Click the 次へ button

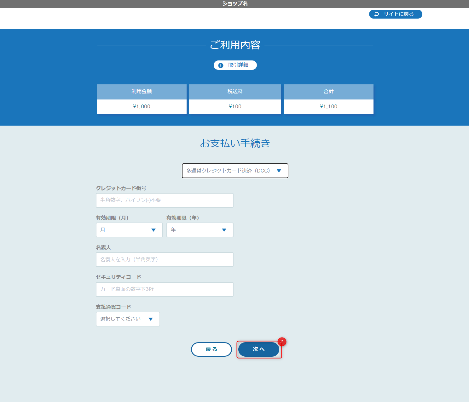(x=259, y=349)
